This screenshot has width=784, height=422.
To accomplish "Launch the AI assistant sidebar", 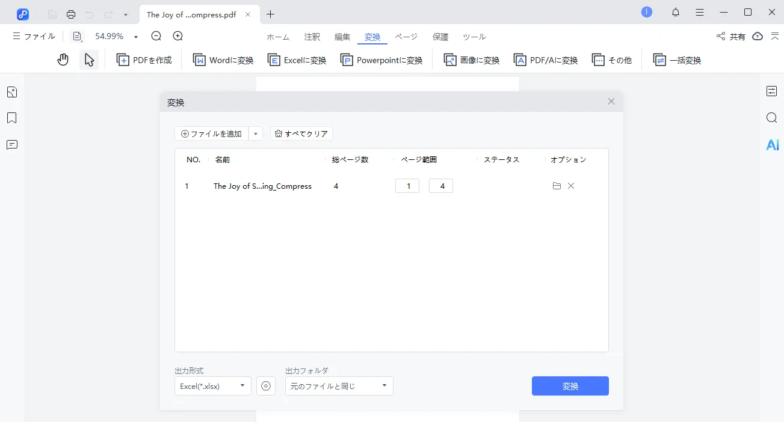I will pyautogui.click(x=772, y=144).
